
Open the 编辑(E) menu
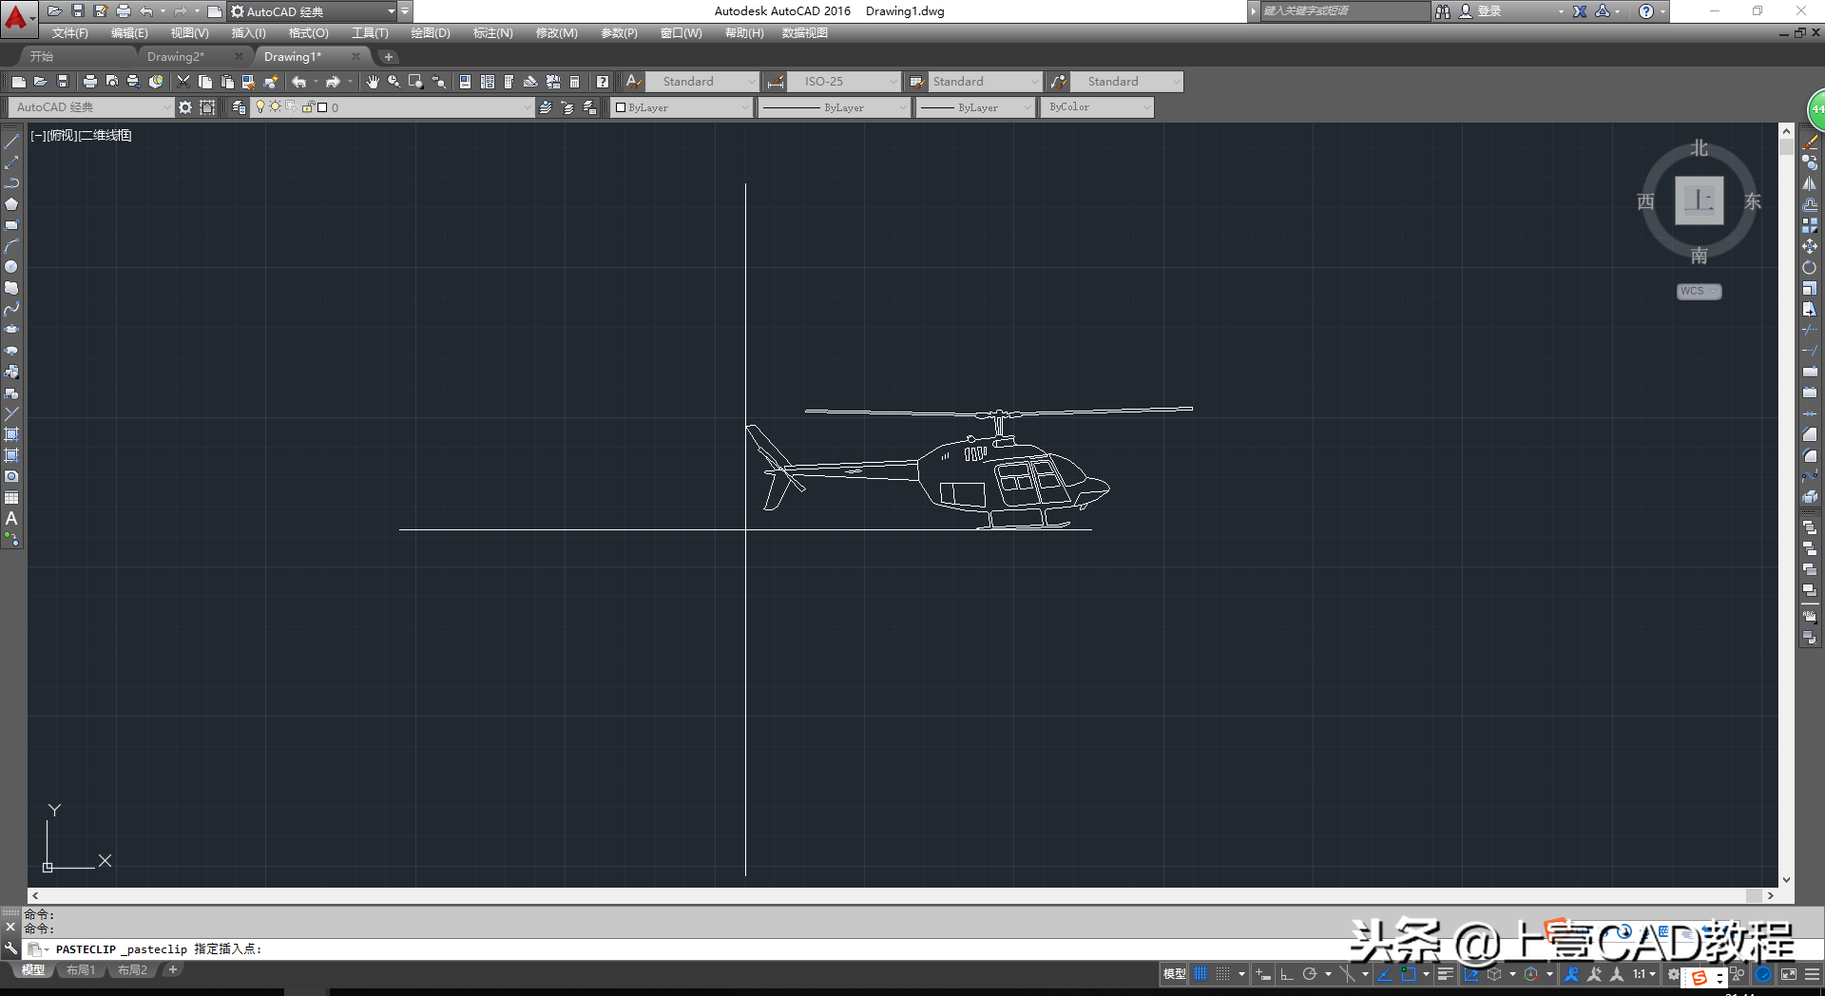coord(129,33)
